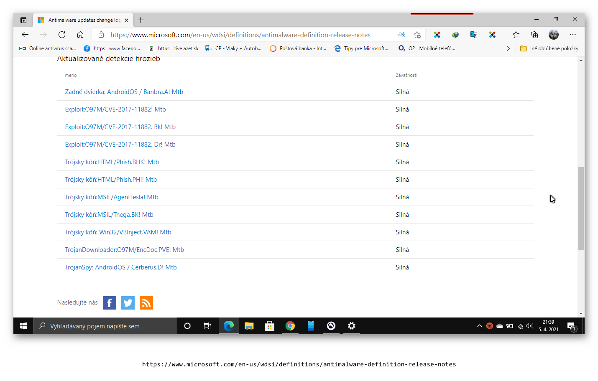Open the Online antivírus sca... bookmark
598x381 pixels.
click(48, 48)
